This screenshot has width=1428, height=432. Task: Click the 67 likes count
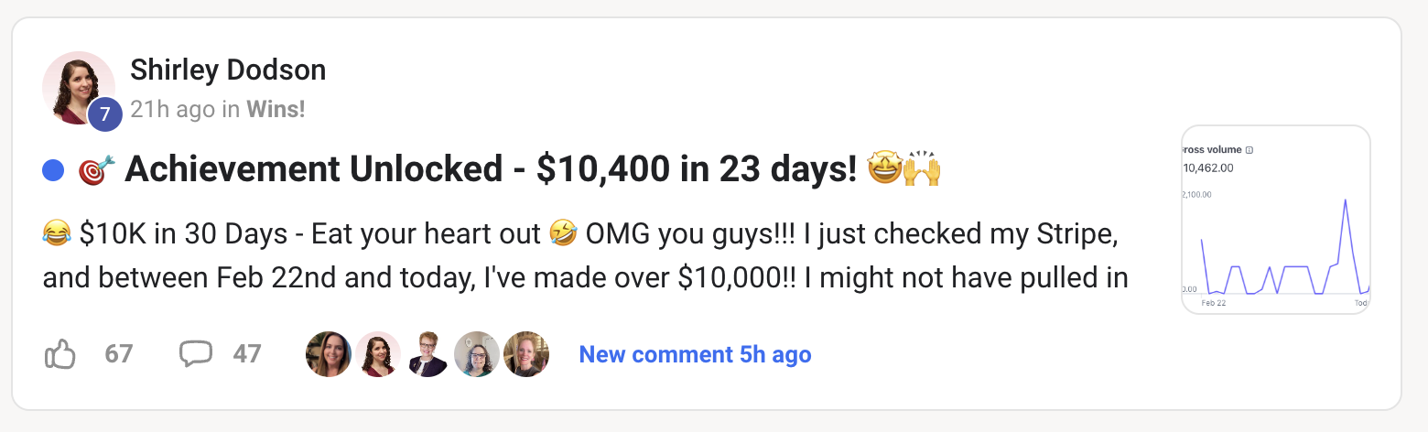point(119,354)
